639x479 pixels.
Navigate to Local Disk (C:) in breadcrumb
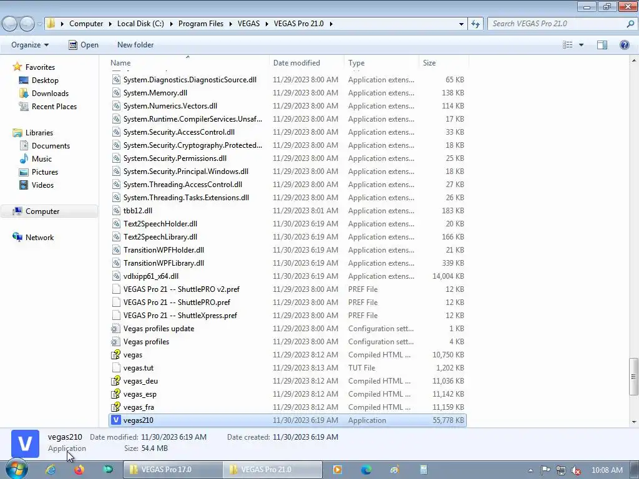pos(140,24)
